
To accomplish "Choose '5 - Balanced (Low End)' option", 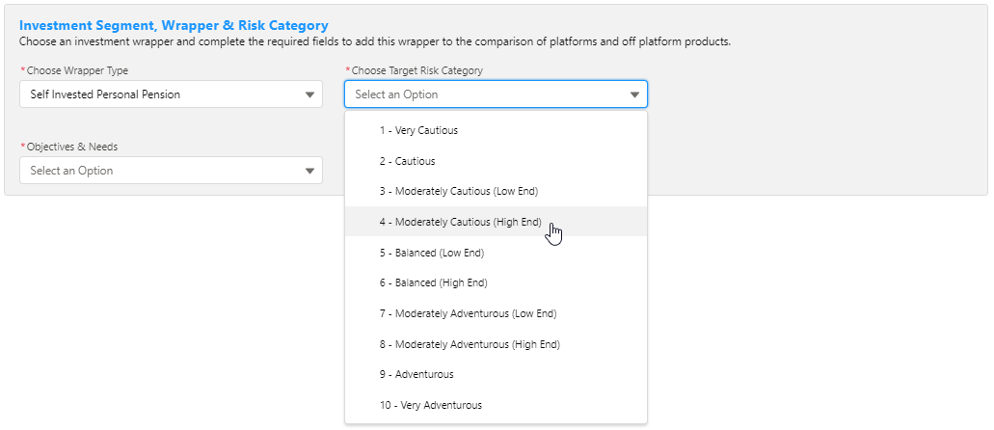I will coord(431,253).
